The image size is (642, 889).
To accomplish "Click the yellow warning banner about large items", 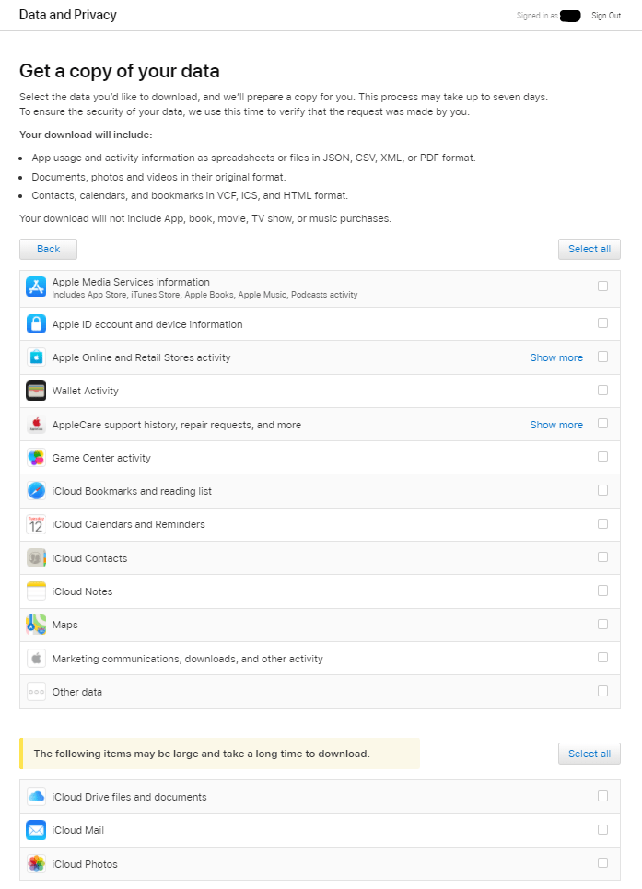I will (x=221, y=753).
